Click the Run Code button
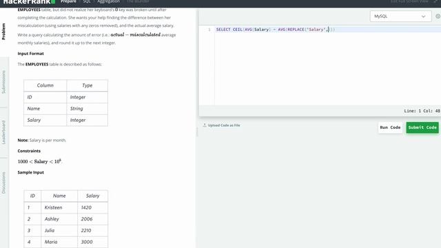Viewport: 441px width, 248px height. coord(390,127)
